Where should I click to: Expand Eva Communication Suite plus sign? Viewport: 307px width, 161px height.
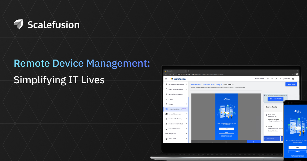(x=187, y=124)
